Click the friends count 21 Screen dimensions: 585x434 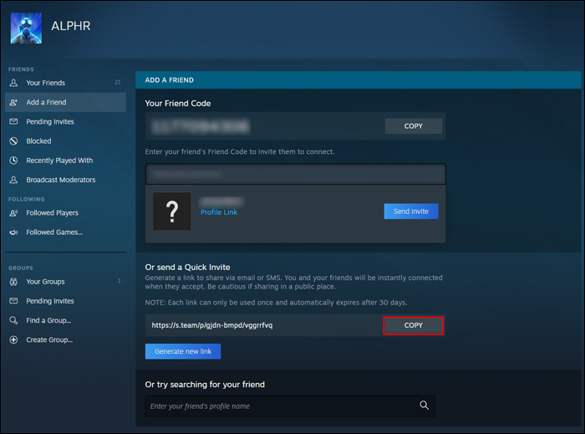(x=118, y=82)
